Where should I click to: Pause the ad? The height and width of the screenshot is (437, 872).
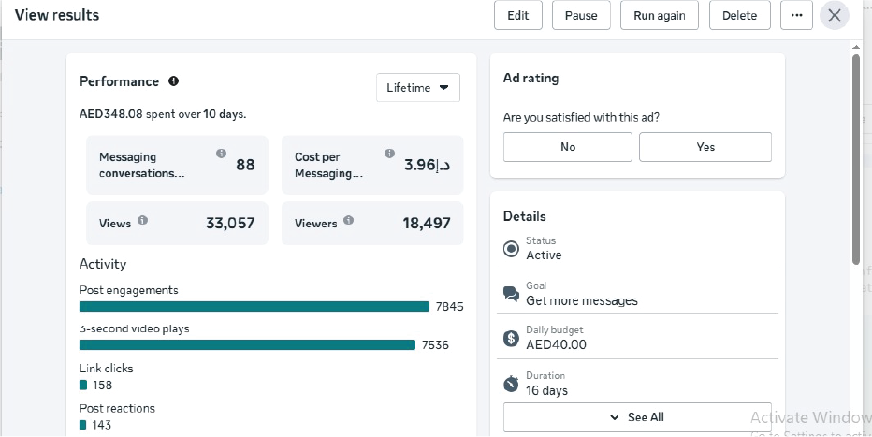tap(581, 16)
